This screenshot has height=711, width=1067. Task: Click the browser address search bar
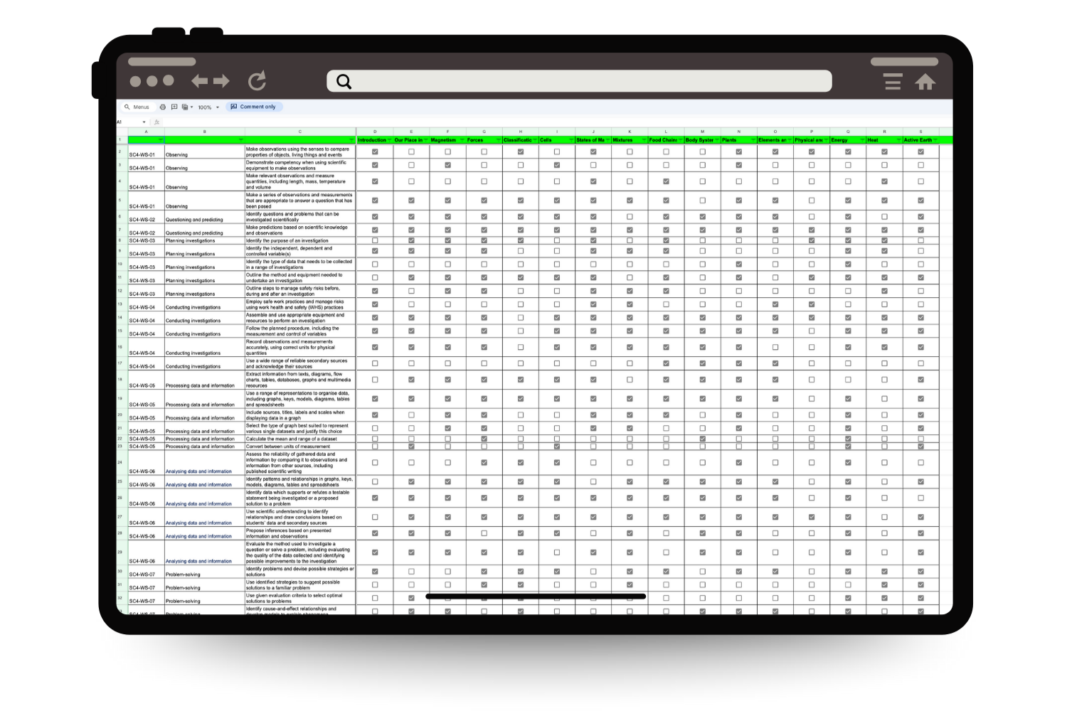[x=580, y=81]
